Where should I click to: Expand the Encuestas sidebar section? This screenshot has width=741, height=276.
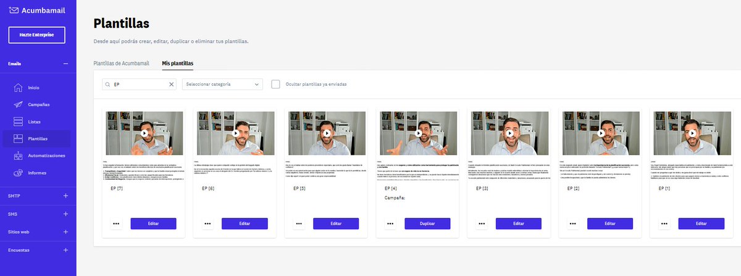point(65,250)
